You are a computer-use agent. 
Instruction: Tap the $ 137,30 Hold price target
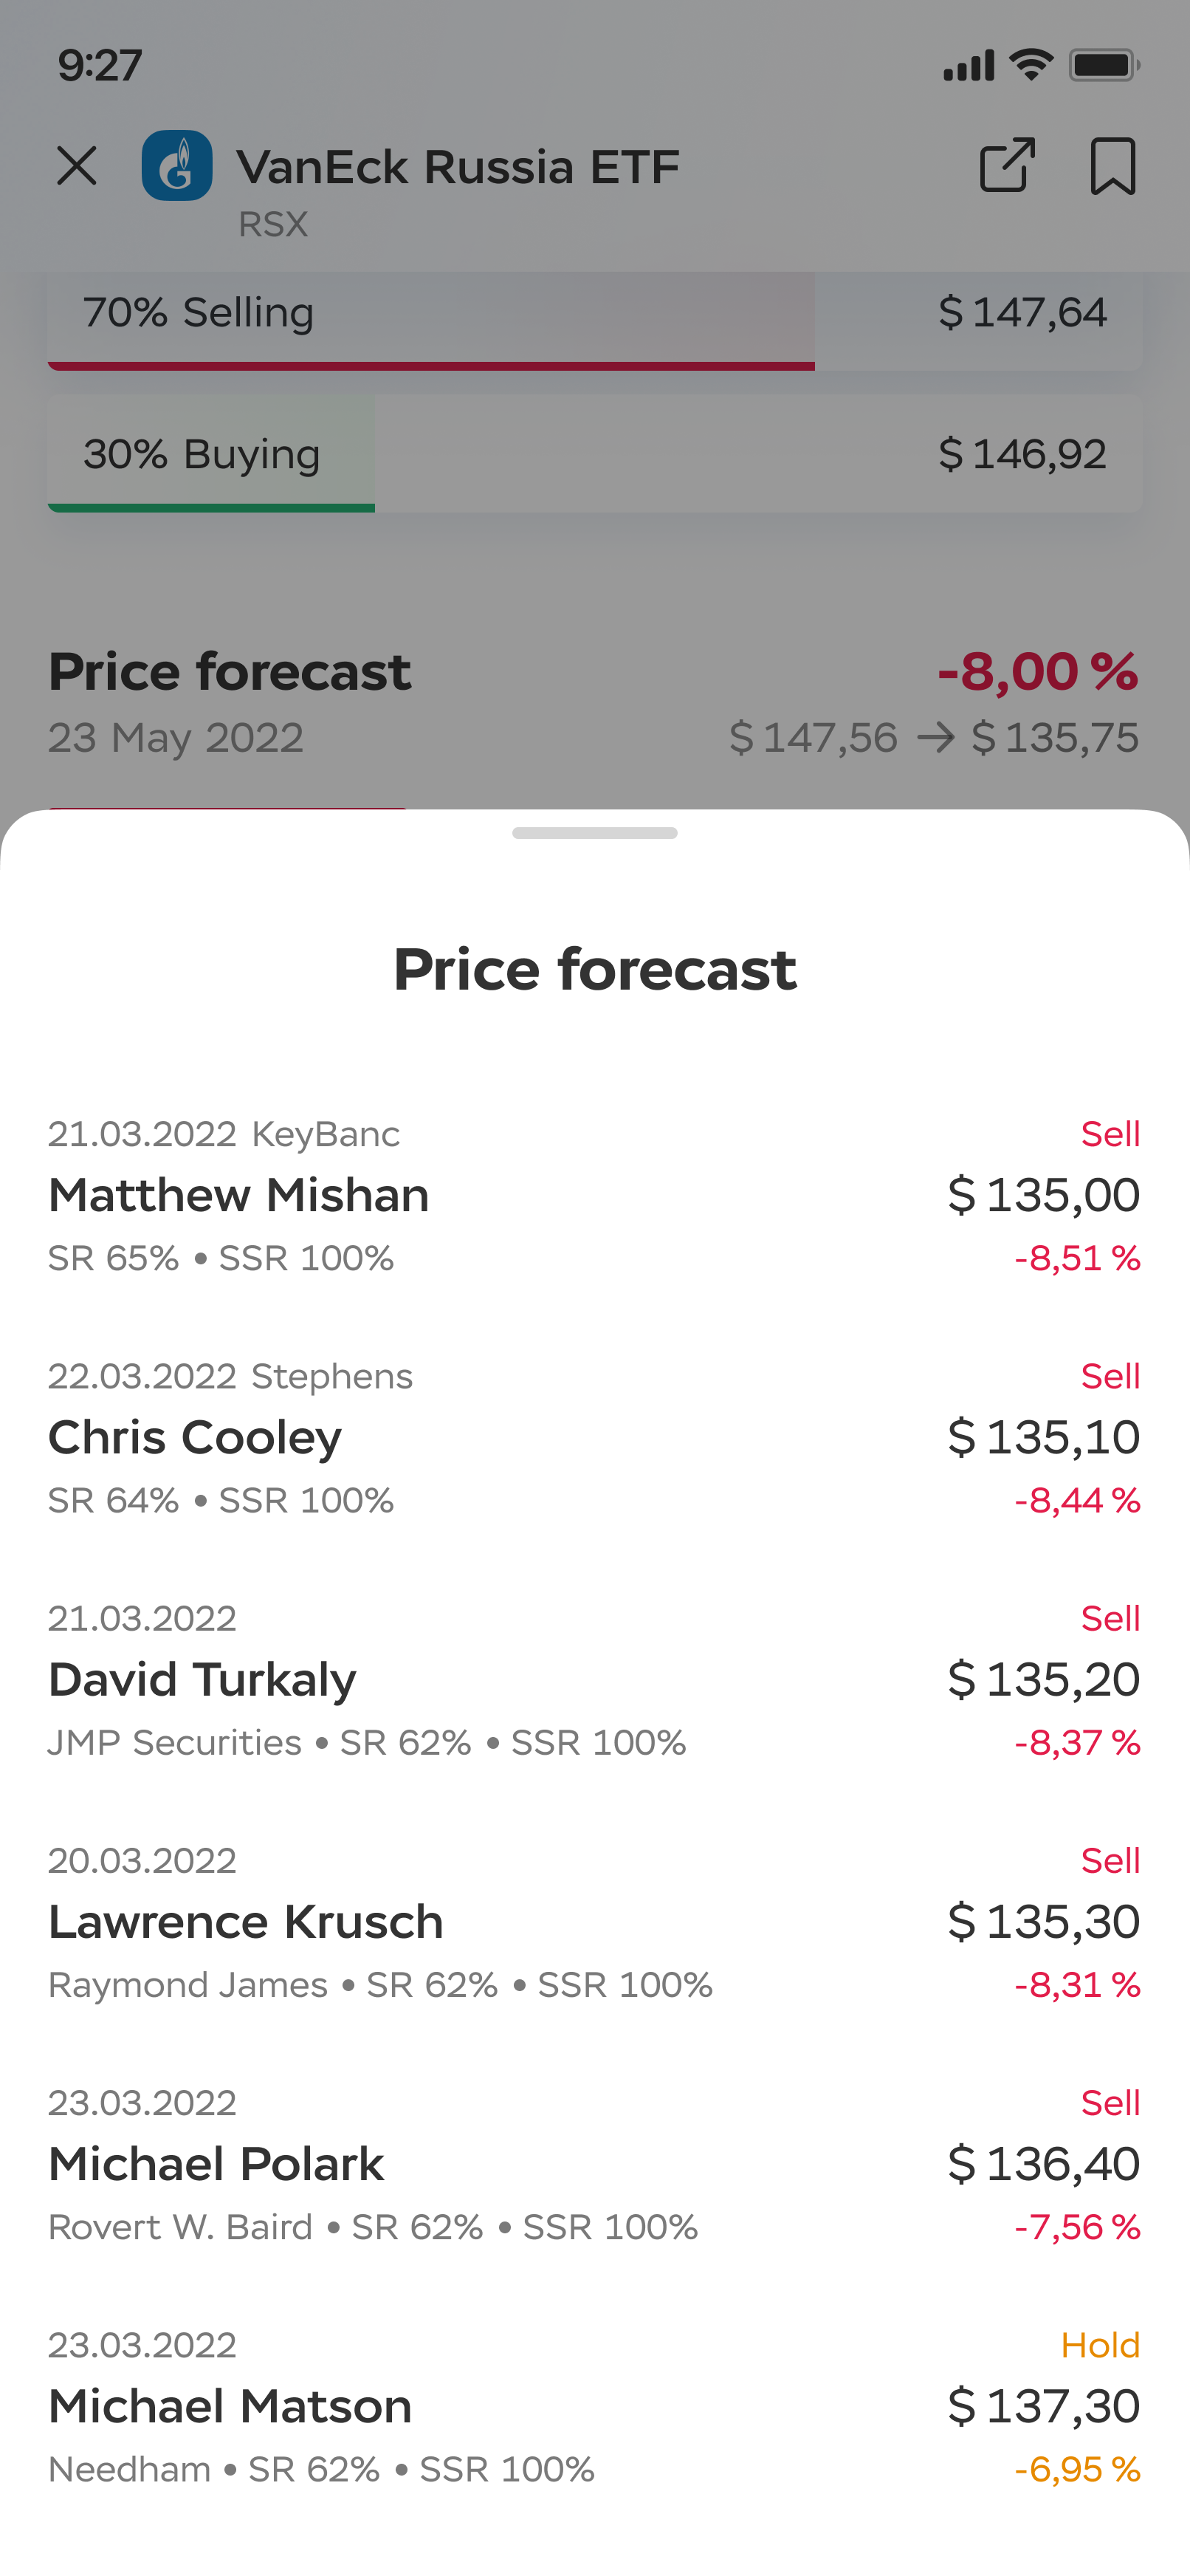click(1043, 2406)
